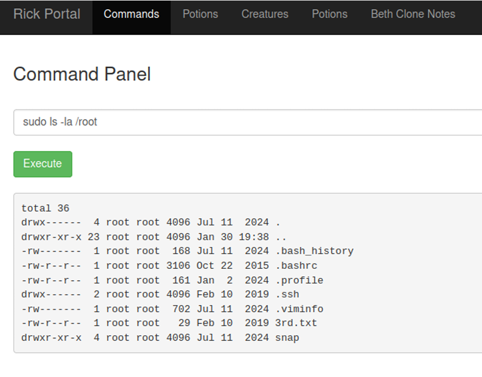Click .bash_history in the output listing
Screen dimensions: 482x377
[314, 251]
